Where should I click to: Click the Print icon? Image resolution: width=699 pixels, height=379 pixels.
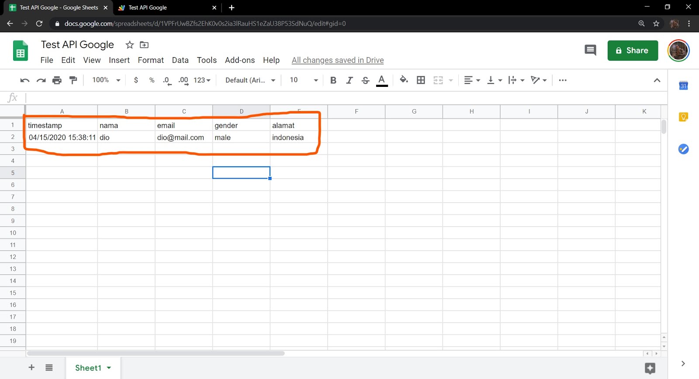(57, 80)
